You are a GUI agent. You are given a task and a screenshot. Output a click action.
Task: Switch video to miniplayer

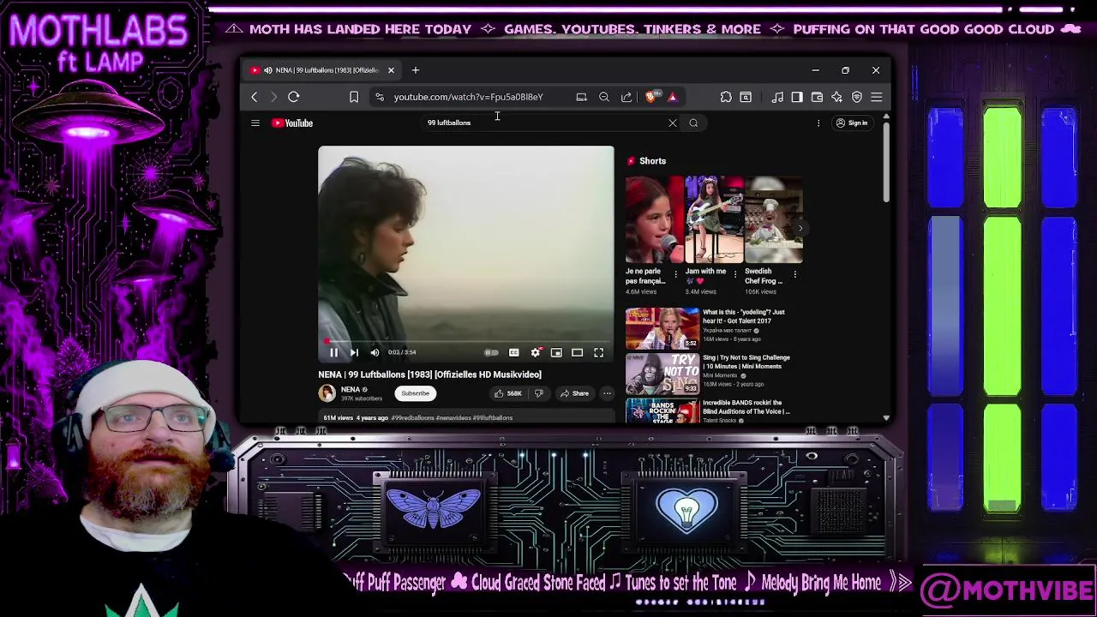[x=556, y=352]
